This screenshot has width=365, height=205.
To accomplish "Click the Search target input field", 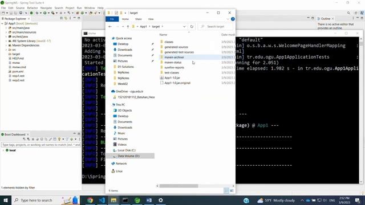I will click(x=216, y=27).
